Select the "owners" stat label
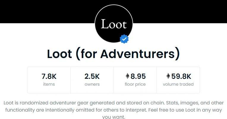This screenshot has height=119, width=227. click(92, 84)
